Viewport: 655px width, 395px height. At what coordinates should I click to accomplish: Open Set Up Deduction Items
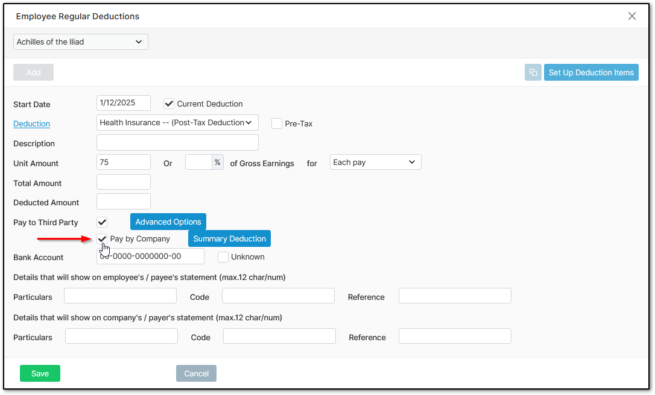coord(591,72)
